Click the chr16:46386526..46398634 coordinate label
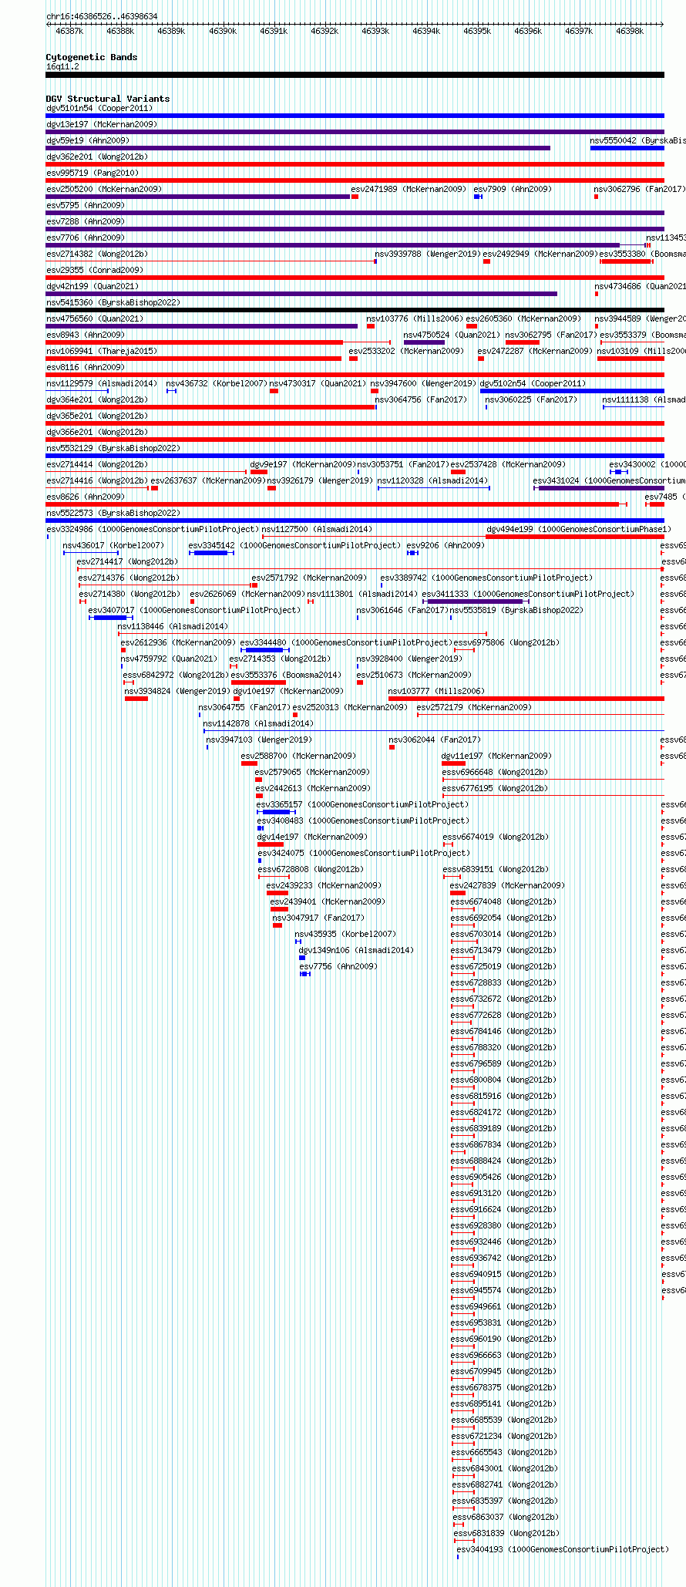The height and width of the screenshot is (1587, 686). pos(102,16)
